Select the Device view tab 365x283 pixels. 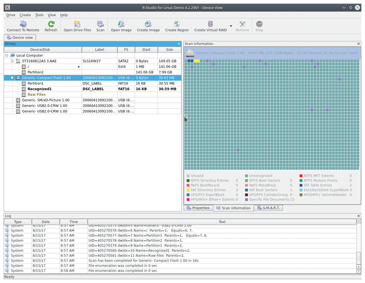20,38
